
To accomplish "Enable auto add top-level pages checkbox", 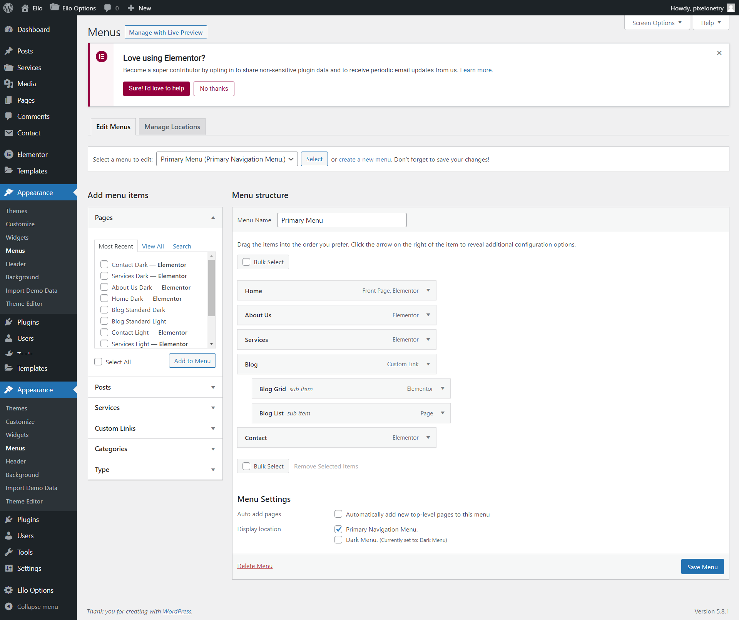I will (338, 514).
